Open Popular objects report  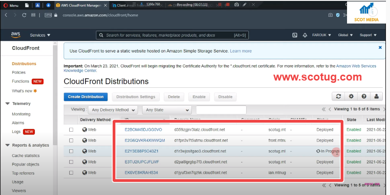25,164
